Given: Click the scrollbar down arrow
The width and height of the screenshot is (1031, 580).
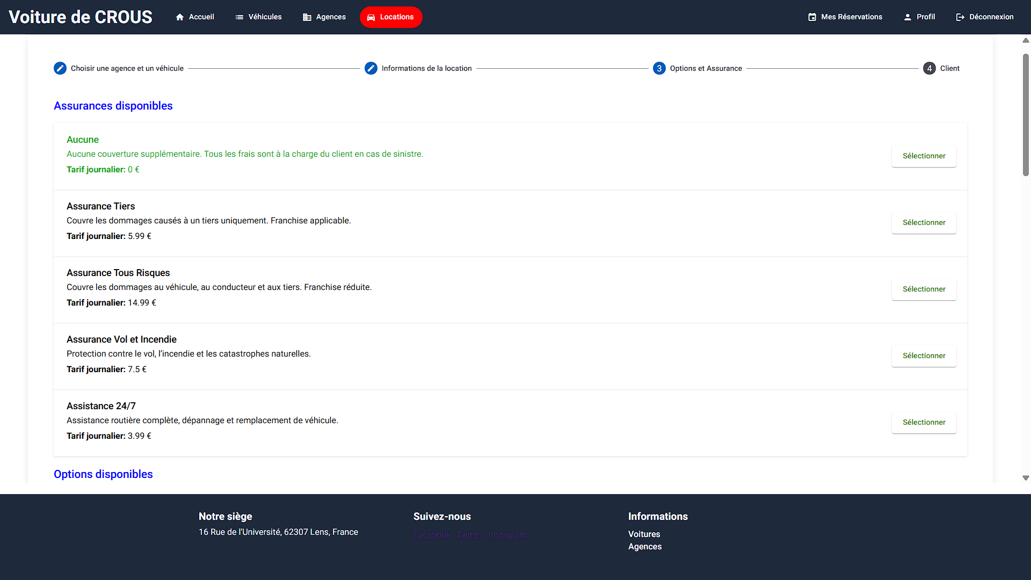Looking at the screenshot, I should coord(1026,478).
